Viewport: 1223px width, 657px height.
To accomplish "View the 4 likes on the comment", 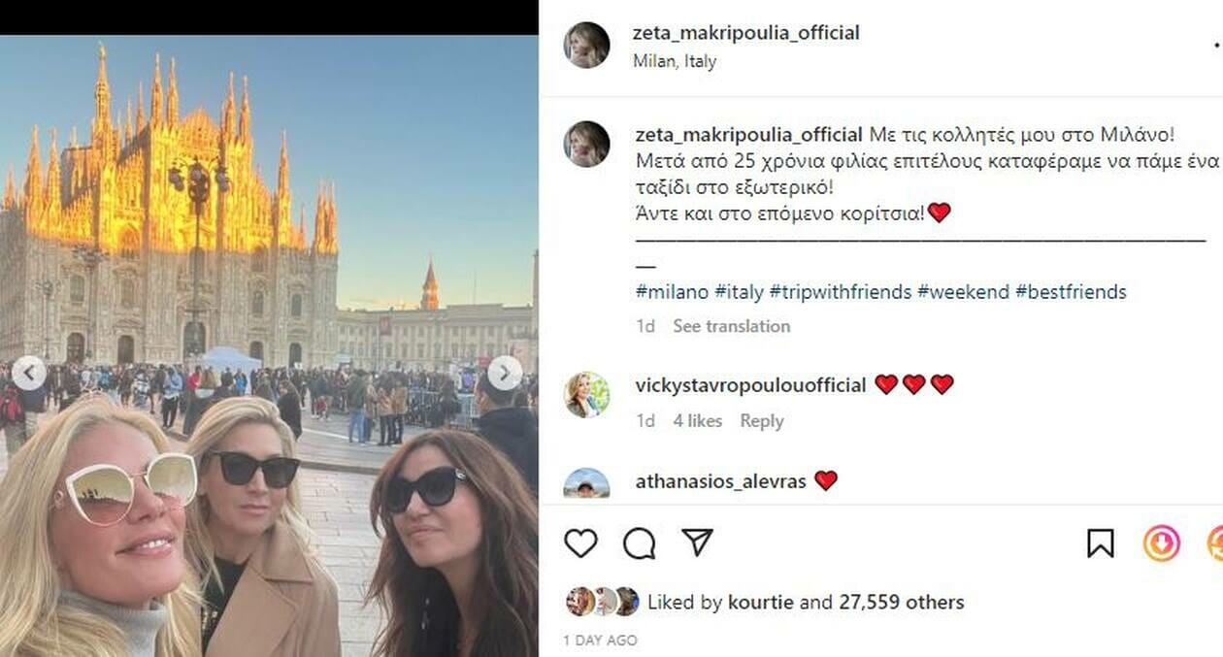I will click(x=698, y=421).
